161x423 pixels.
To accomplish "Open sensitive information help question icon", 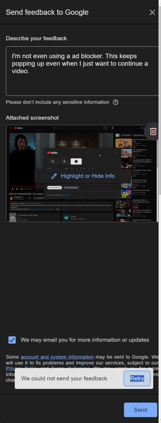I will point(116,102).
